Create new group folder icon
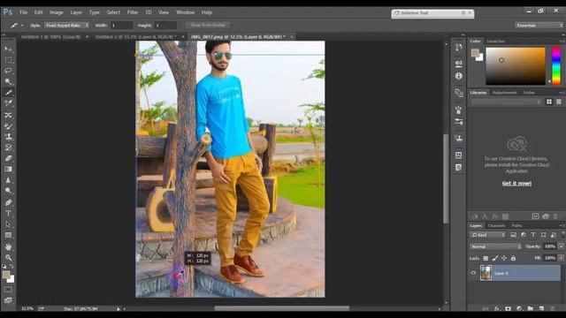This screenshot has height=318, width=566. point(531,308)
